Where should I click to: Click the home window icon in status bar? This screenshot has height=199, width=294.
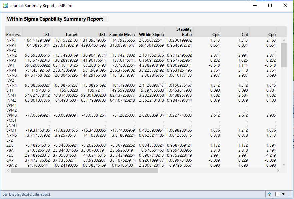(x=269, y=194)
